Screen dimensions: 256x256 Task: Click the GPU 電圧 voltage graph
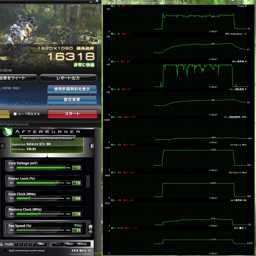coord(178,242)
